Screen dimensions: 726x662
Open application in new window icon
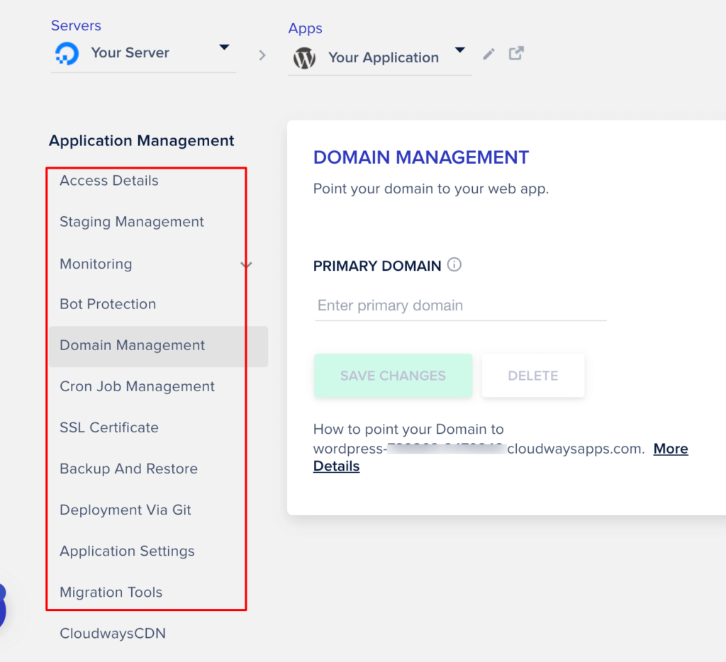[x=516, y=53]
